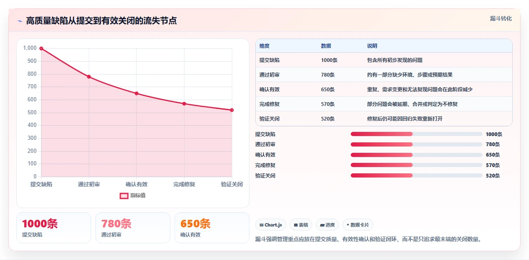Select the 验证关闭 cell in the table
The image size is (529, 260).
point(270,119)
